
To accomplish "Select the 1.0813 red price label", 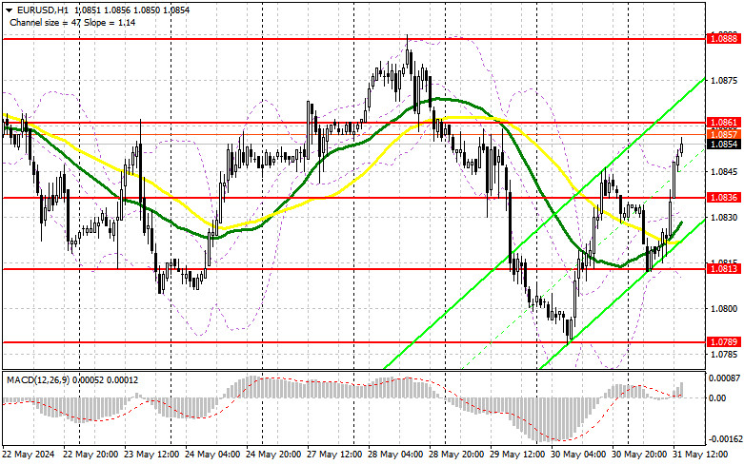I will pyautogui.click(x=724, y=269).
